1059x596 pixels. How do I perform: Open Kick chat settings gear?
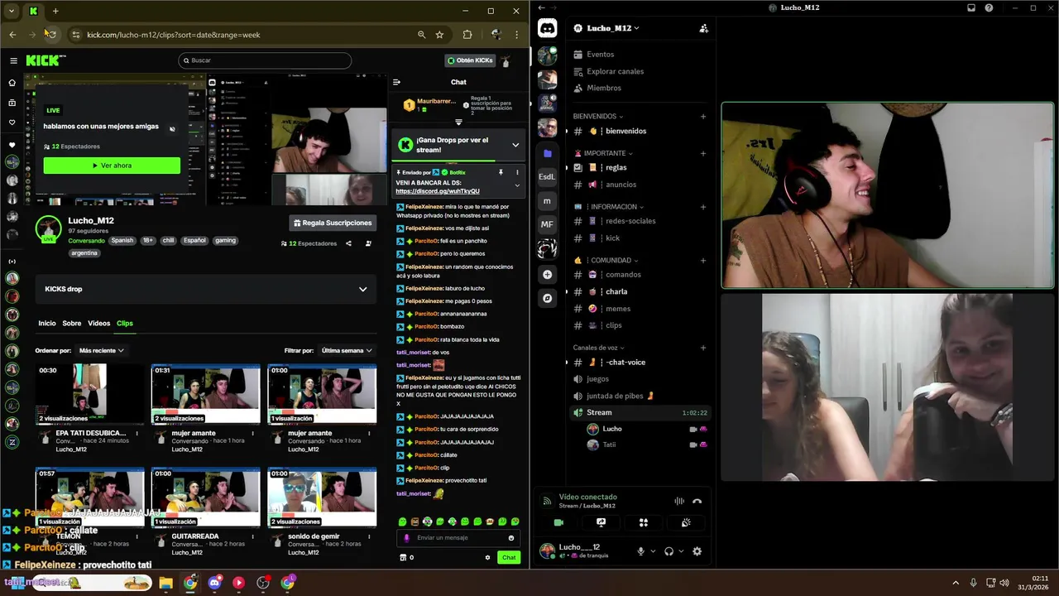[x=487, y=557]
